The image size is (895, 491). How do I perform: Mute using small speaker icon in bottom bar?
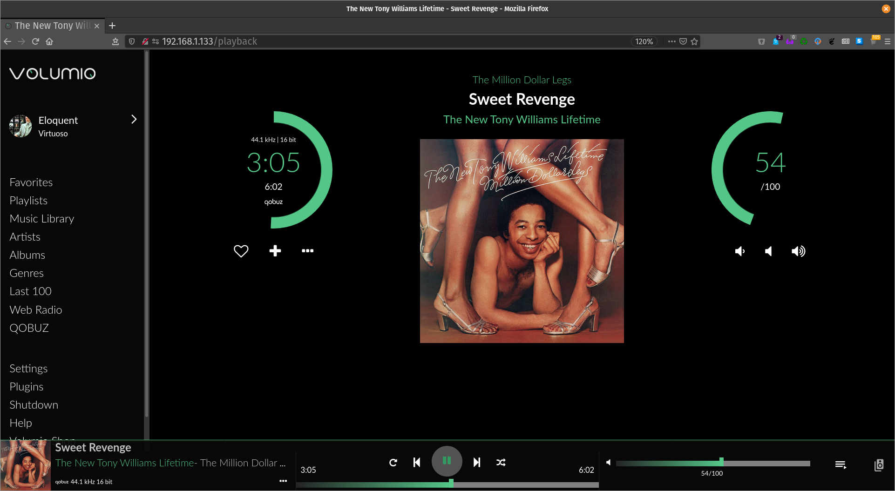608,462
